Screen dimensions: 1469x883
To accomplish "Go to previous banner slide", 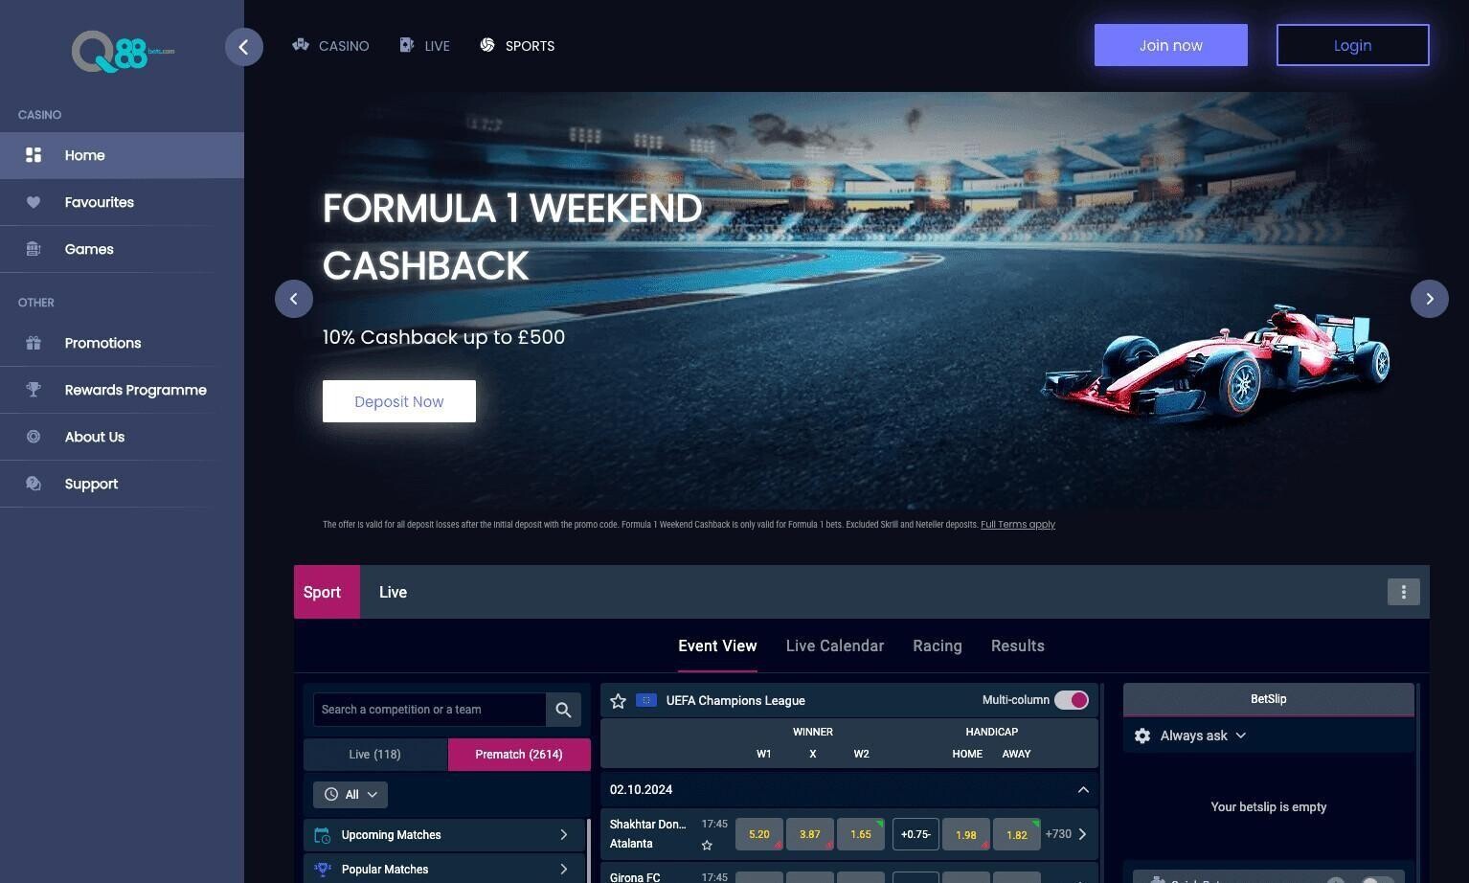I will tap(294, 299).
